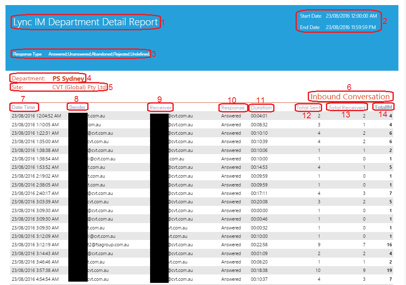The height and width of the screenshot is (285, 406).
Task: Click the Total Sent column header
Action: (x=308, y=108)
